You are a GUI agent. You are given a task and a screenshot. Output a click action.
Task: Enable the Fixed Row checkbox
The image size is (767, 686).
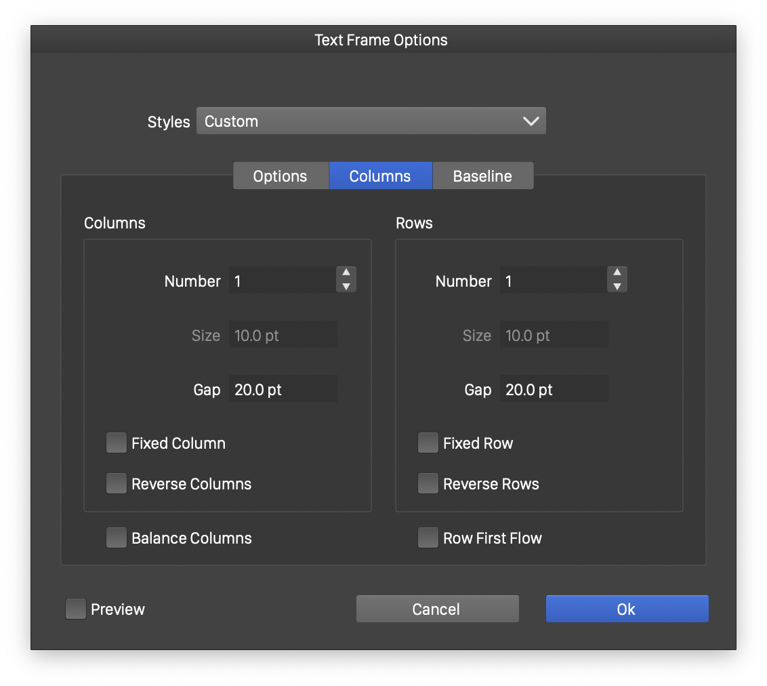coord(428,443)
